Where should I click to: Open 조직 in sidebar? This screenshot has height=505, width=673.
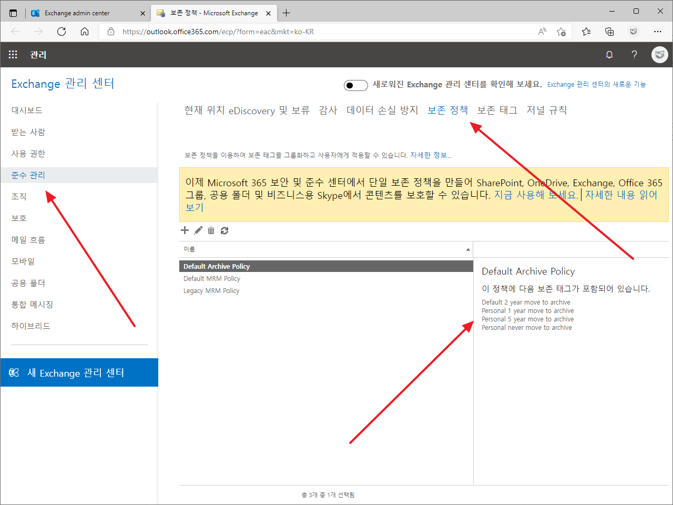[x=19, y=197]
